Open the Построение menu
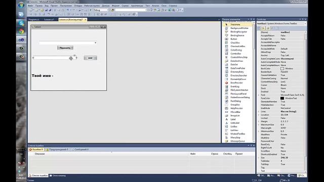Viewport: 324px width, 182px height. [66, 6]
